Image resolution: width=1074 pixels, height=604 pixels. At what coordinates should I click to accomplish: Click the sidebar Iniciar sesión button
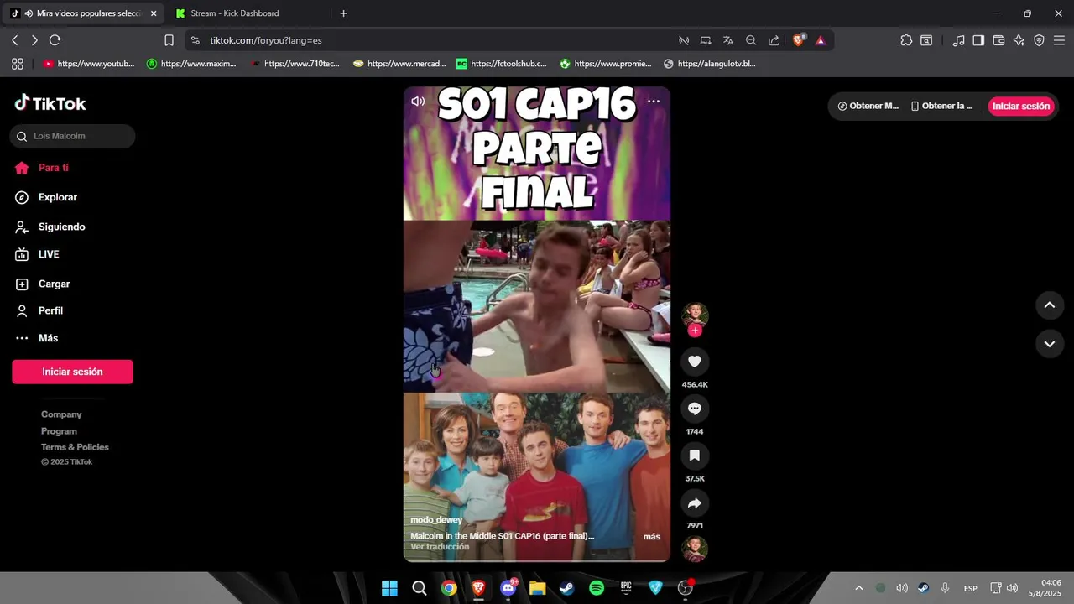click(x=72, y=372)
